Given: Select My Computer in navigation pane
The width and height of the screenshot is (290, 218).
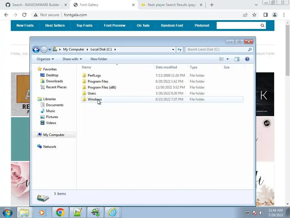Looking at the screenshot, I should tap(54, 135).
